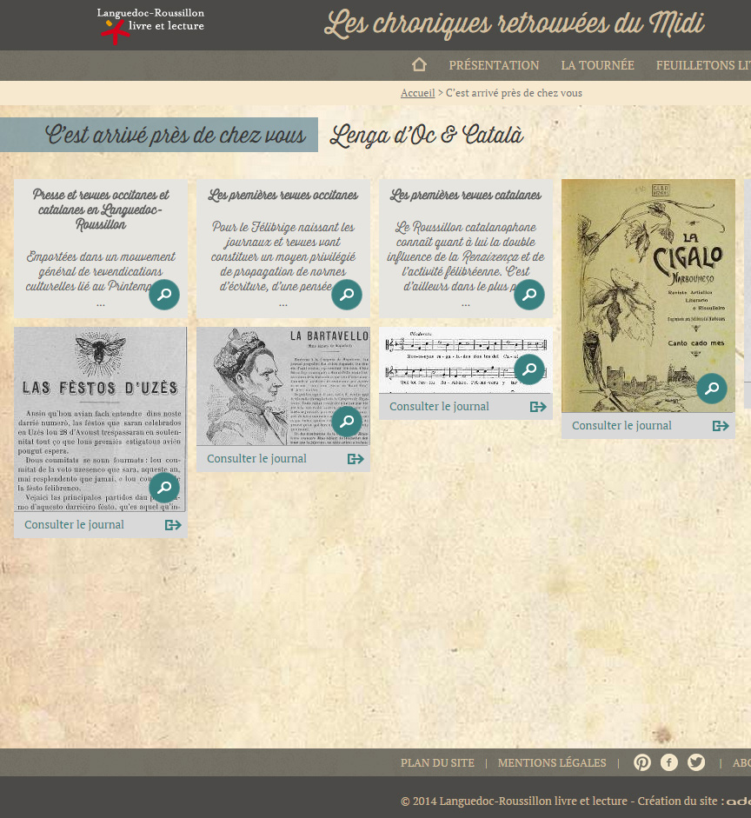Open the La Cigalo Narbouneso cover thumbnail
The height and width of the screenshot is (818, 751).
click(648, 296)
